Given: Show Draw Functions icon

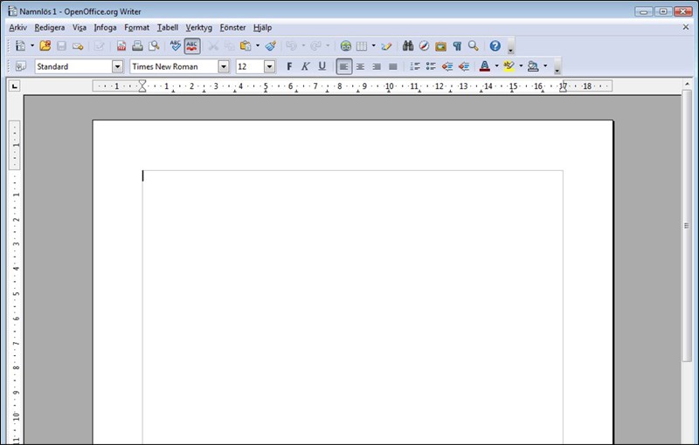Looking at the screenshot, I should pos(386,46).
